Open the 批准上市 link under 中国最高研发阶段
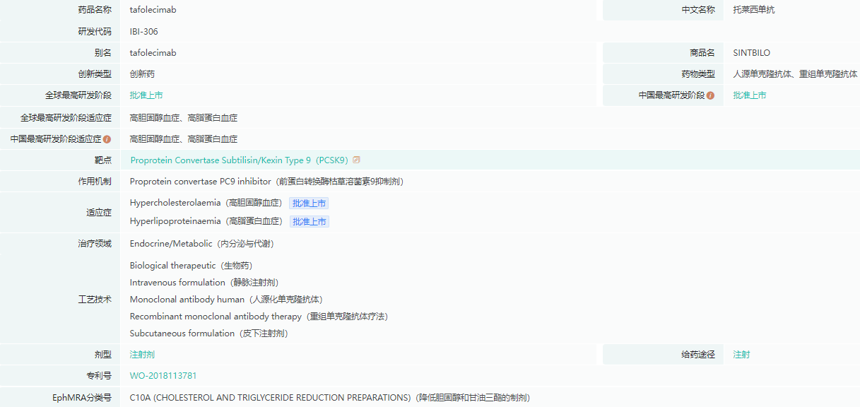 [x=750, y=95]
